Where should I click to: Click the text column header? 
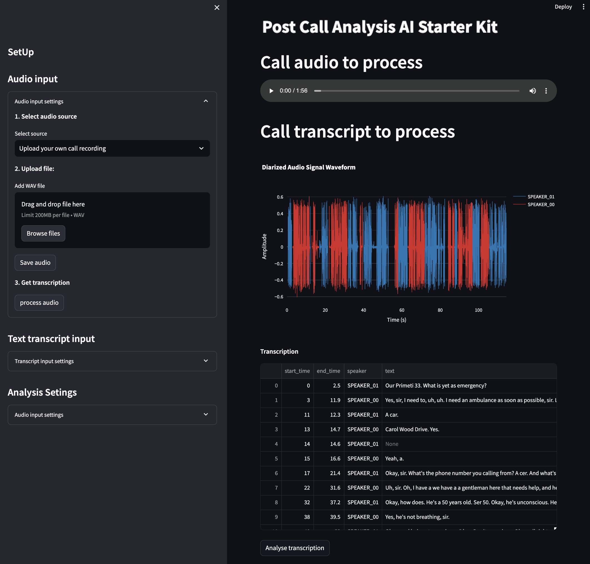pyautogui.click(x=469, y=371)
